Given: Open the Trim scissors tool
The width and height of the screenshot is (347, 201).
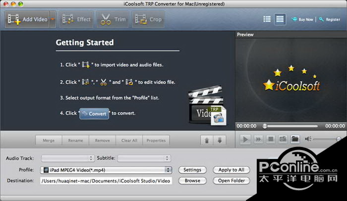Looking at the screenshot, I should click(x=113, y=19).
